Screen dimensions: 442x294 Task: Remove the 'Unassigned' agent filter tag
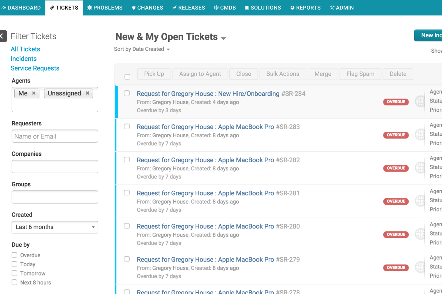(x=88, y=93)
